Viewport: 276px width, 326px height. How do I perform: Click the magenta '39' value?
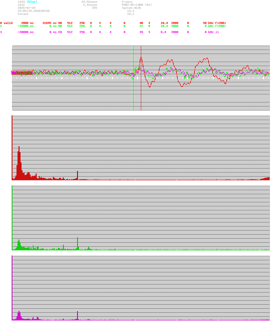coord(141,32)
